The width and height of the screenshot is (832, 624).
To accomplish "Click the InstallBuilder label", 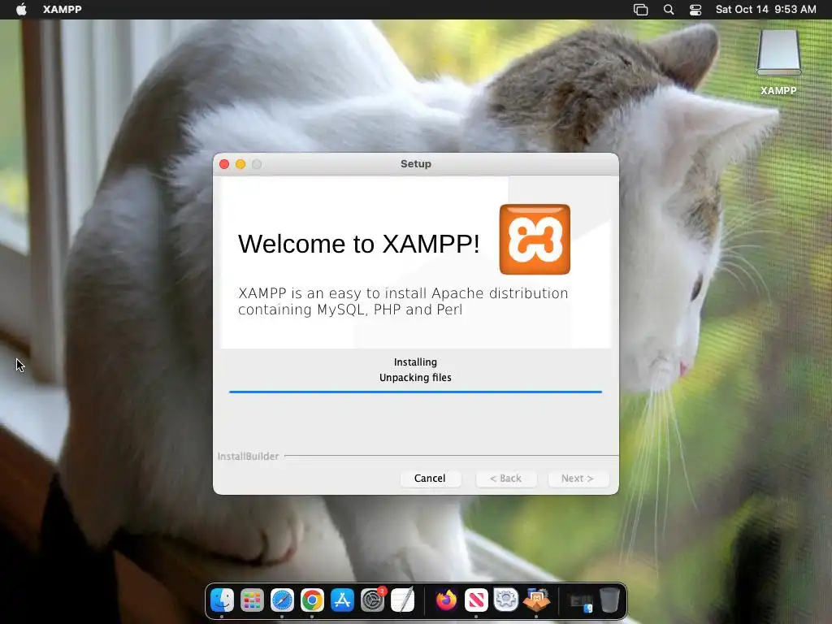I will click(248, 457).
